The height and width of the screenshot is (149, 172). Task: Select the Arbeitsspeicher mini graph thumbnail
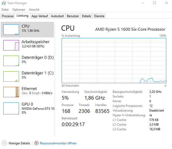pos(11,45)
